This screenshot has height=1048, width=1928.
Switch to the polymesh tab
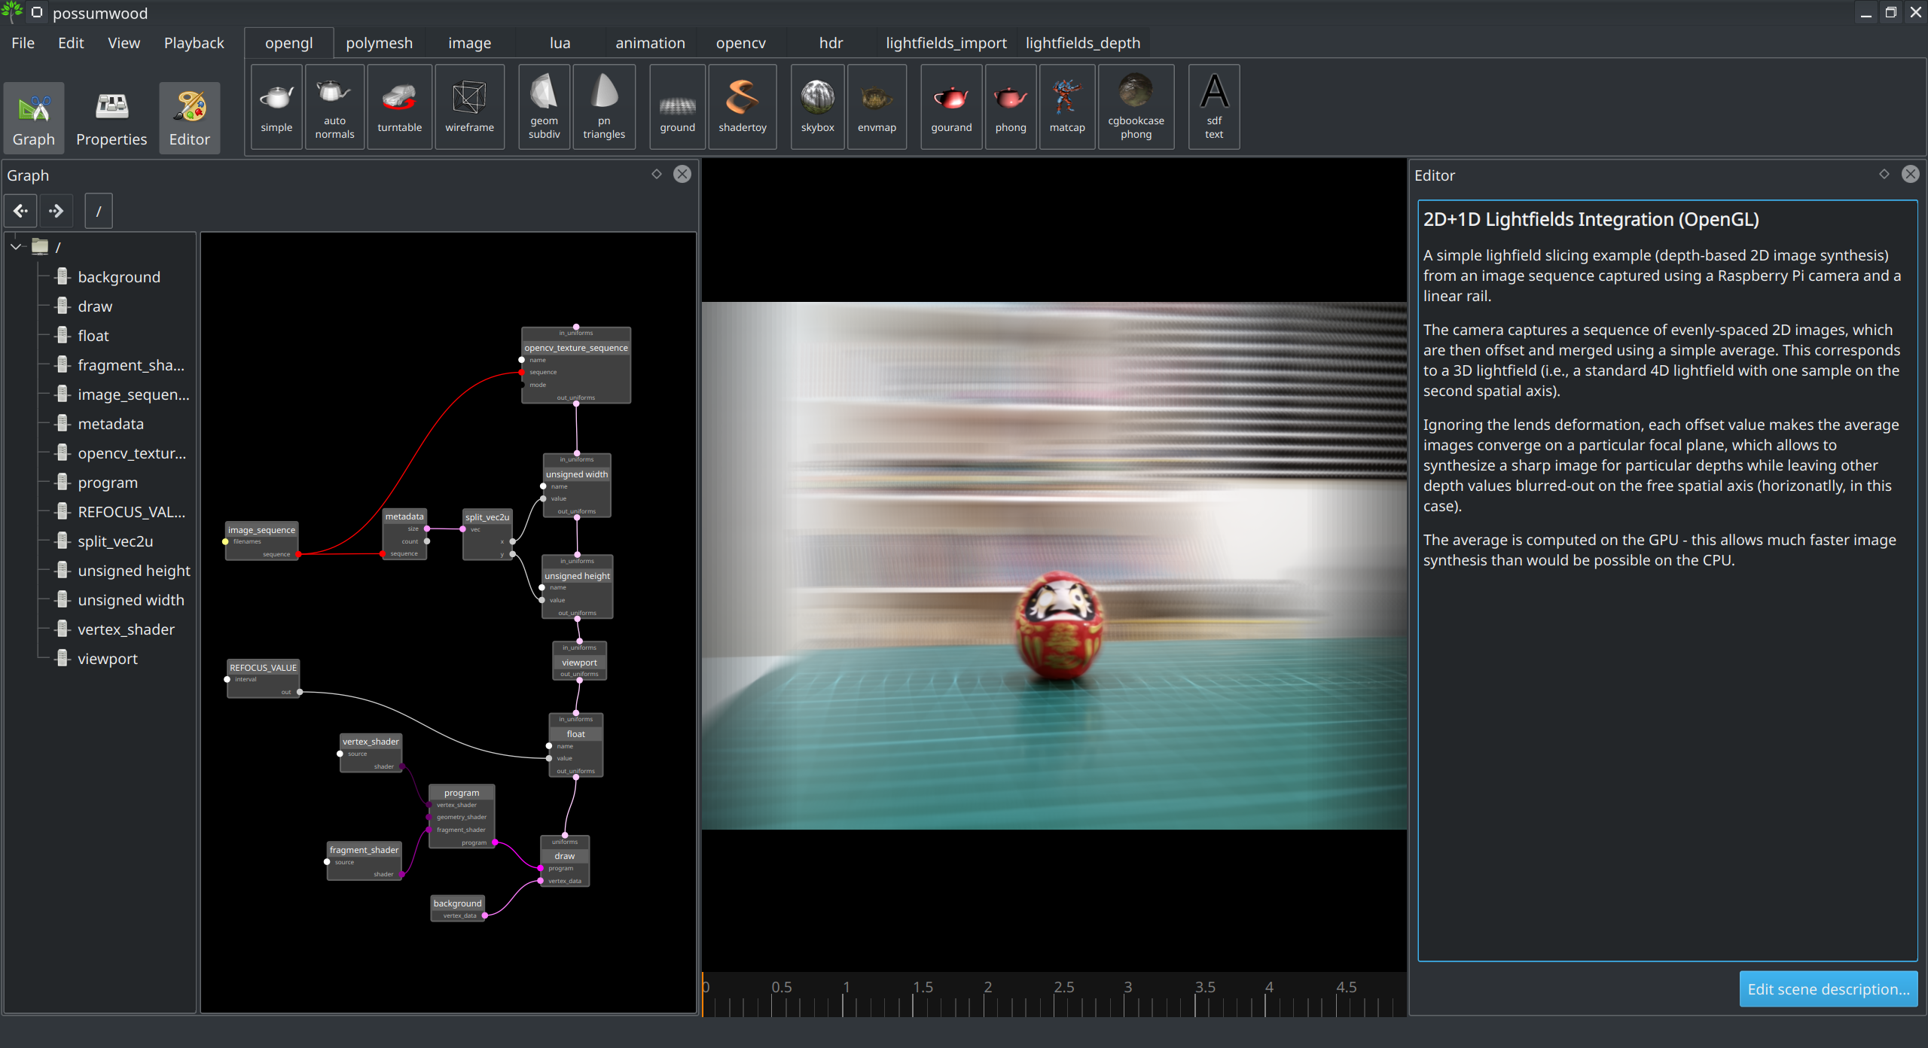click(379, 43)
